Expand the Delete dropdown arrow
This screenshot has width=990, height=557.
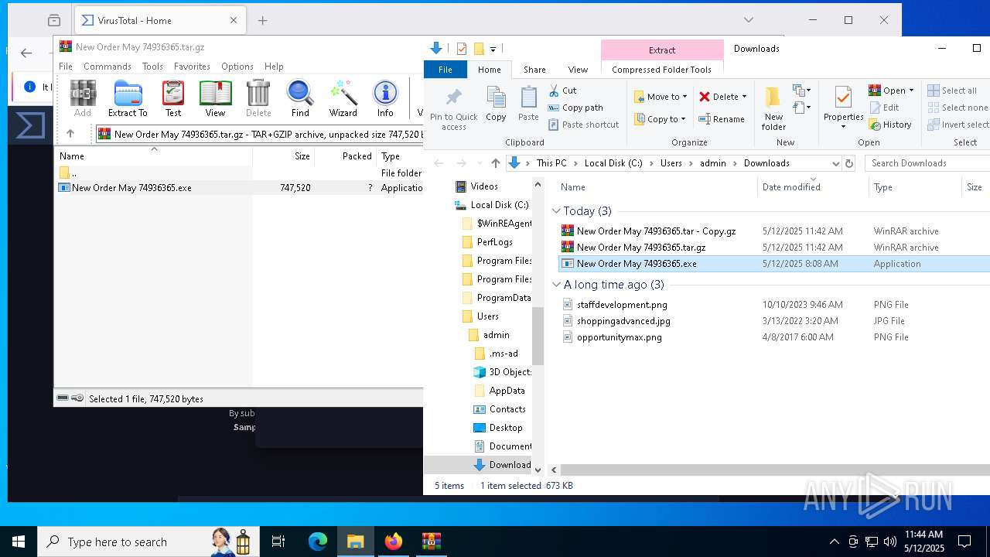[744, 97]
